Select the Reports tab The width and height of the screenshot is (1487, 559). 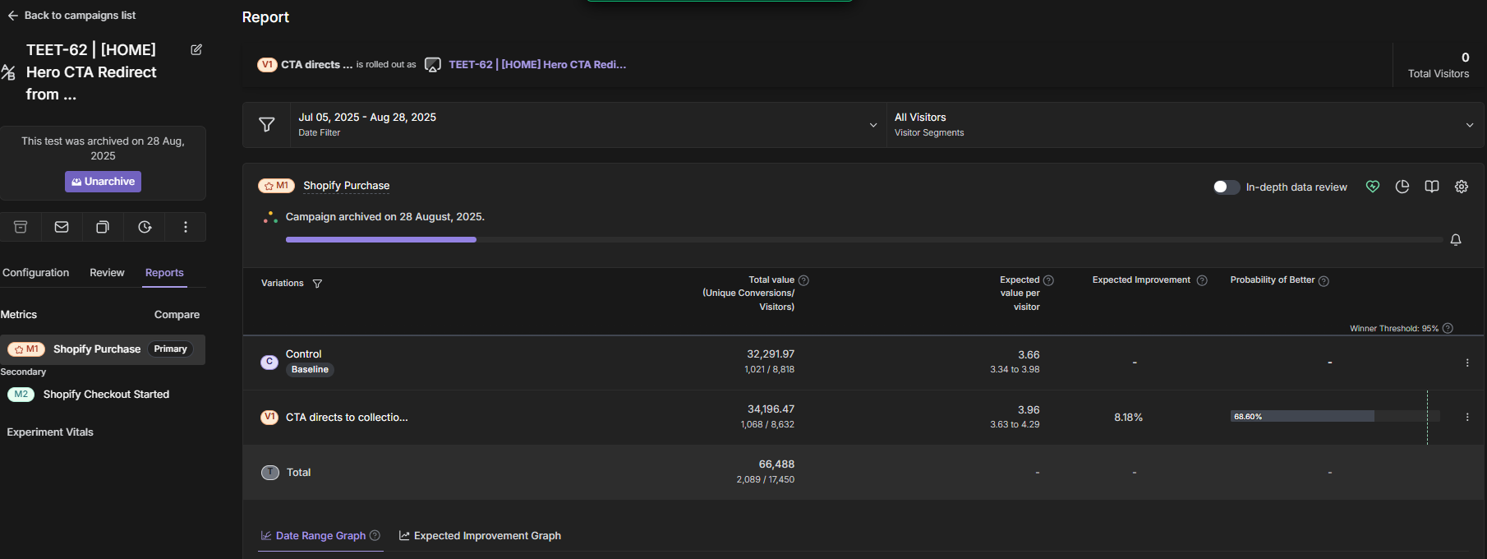(x=164, y=273)
